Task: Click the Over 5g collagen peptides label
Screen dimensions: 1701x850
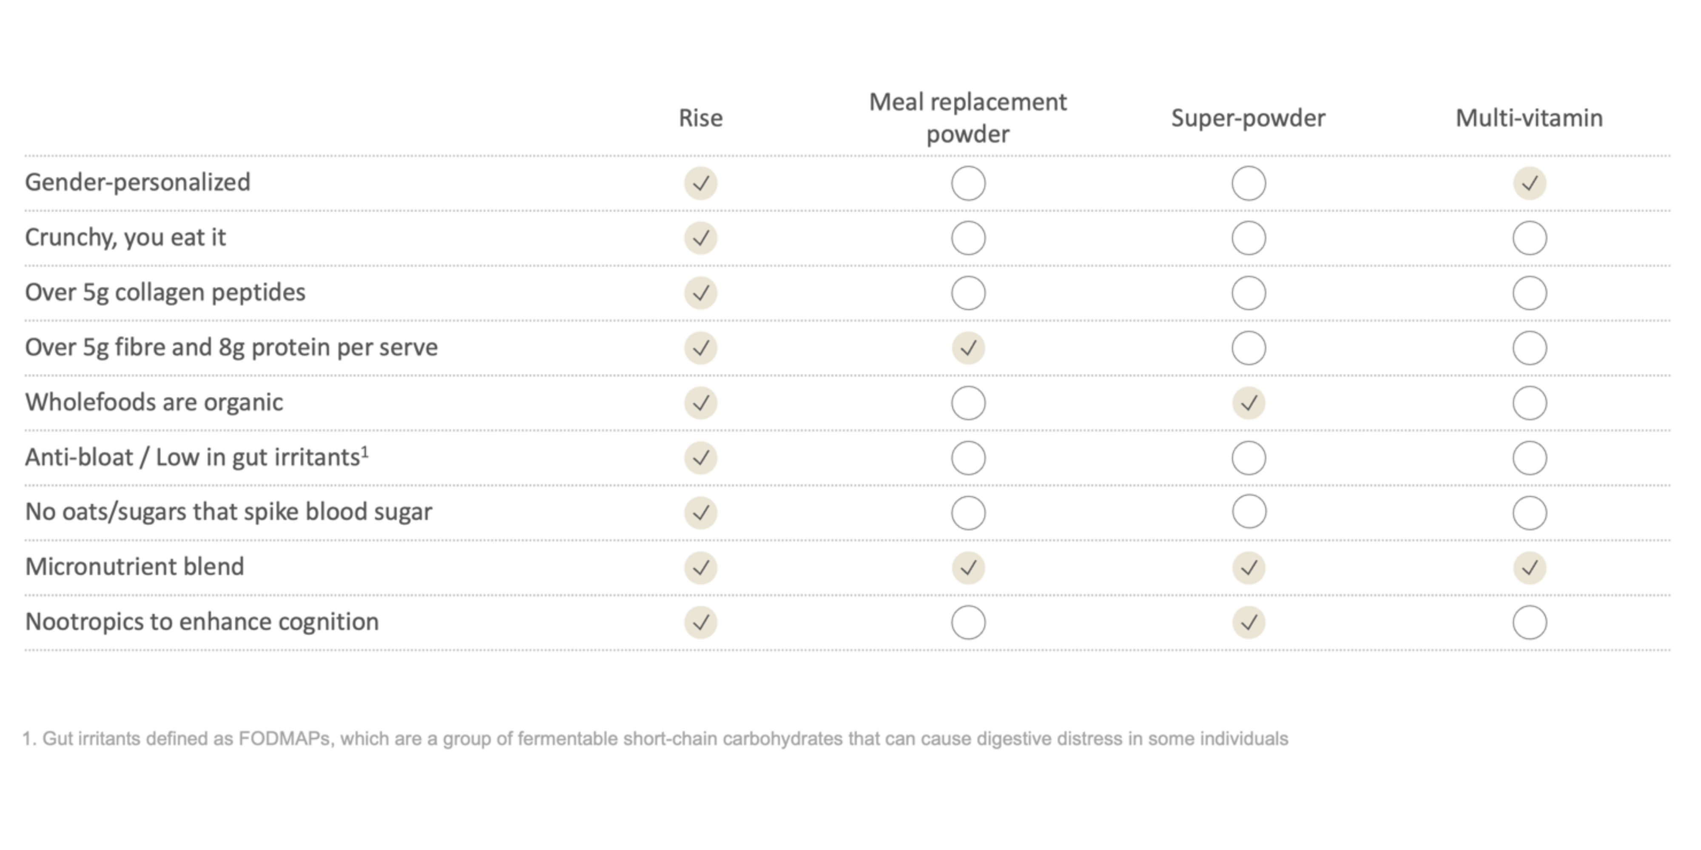Action: coord(165,292)
